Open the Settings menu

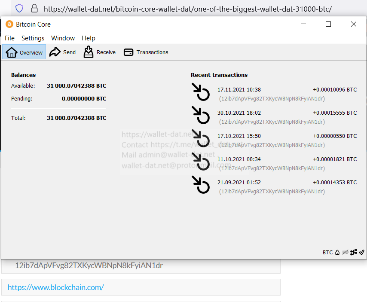click(33, 38)
